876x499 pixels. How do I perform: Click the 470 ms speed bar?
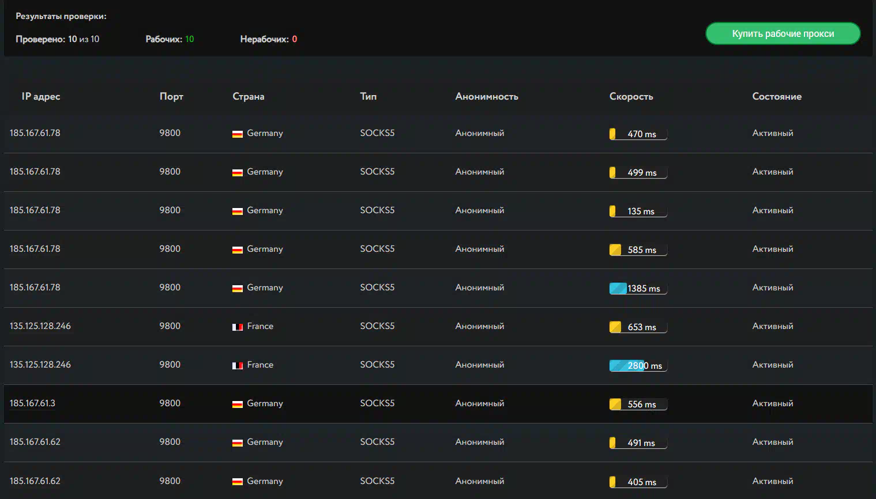point(638,134)
